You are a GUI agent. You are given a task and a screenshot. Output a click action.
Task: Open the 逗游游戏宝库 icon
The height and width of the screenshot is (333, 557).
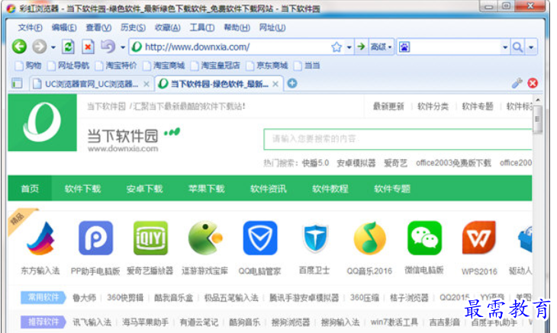pyautogui.click(x=205, y=238)
